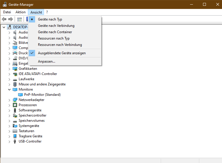The width and height of the screenshot is (222, 163).
Task: Expand the Prozessoren node
Action: point(9,105)
